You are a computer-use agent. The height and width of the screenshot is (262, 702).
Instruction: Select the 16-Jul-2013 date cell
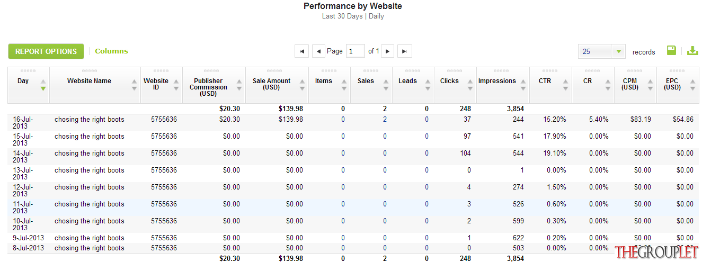pos(23,123)
